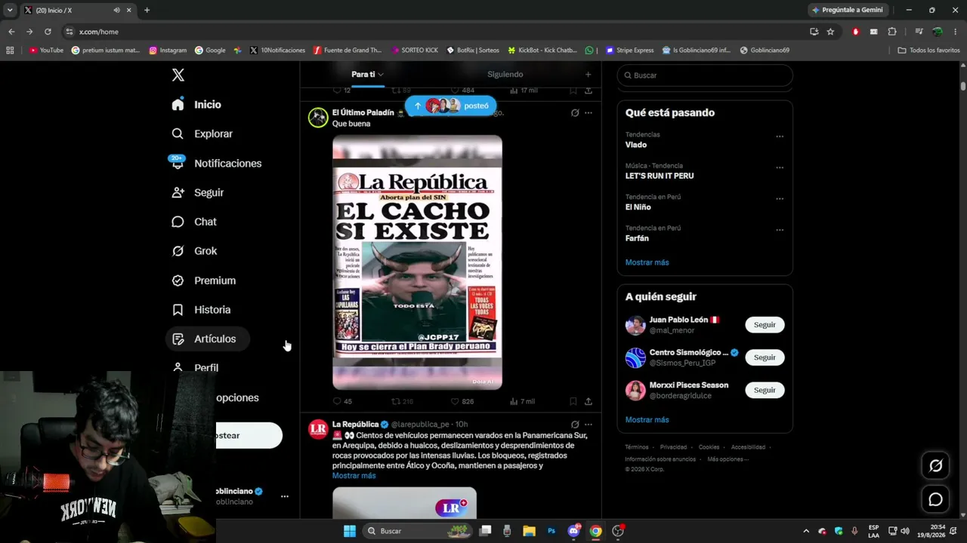Screen dimensions: 967x543
Task: Click Mostrar más under trends
Action: click(647, 262)
